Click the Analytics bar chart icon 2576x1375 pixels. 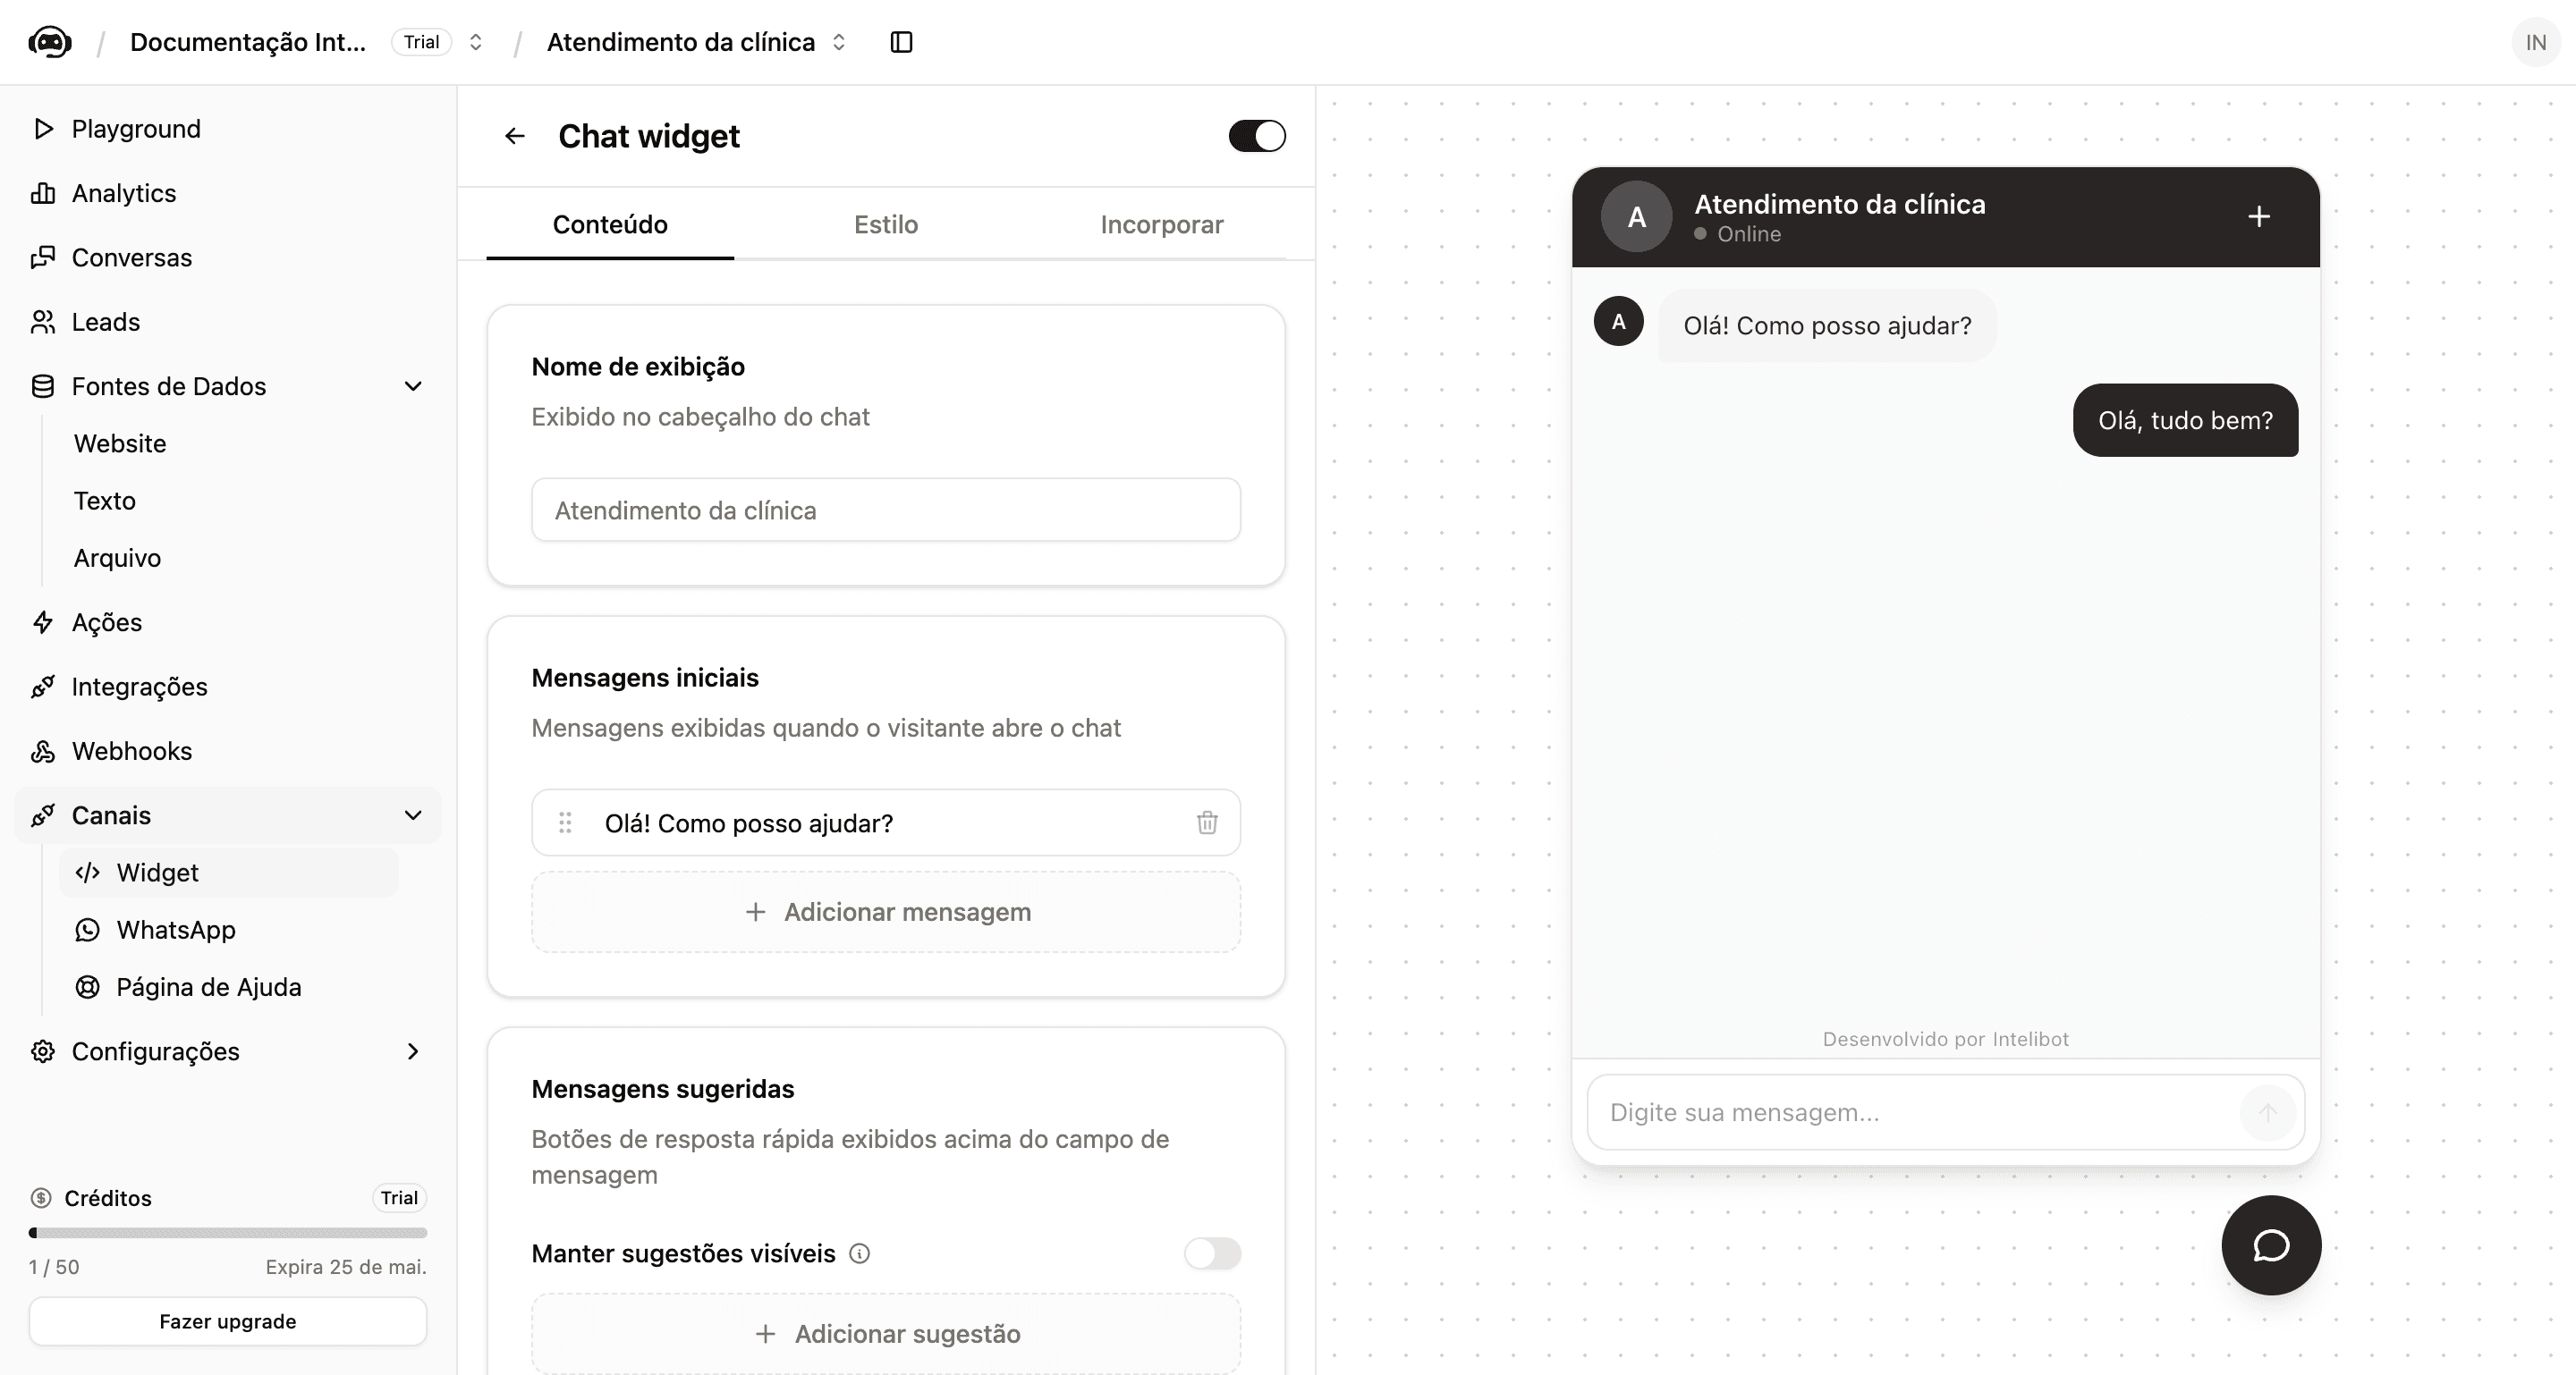pos(42,193)
